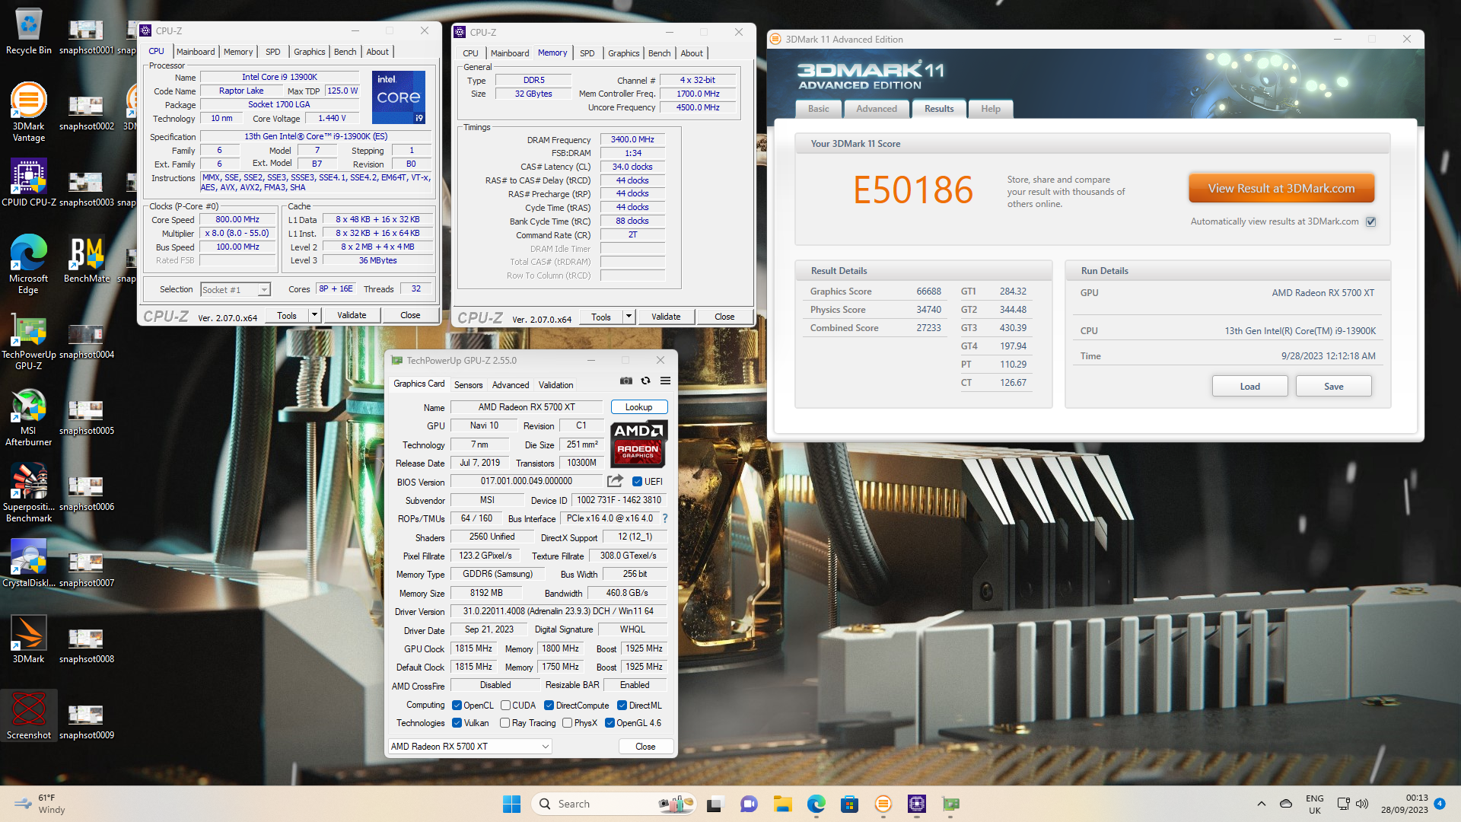Toggle the Vulkan checkbox in GPU-Z

click(x=457, y=723)
